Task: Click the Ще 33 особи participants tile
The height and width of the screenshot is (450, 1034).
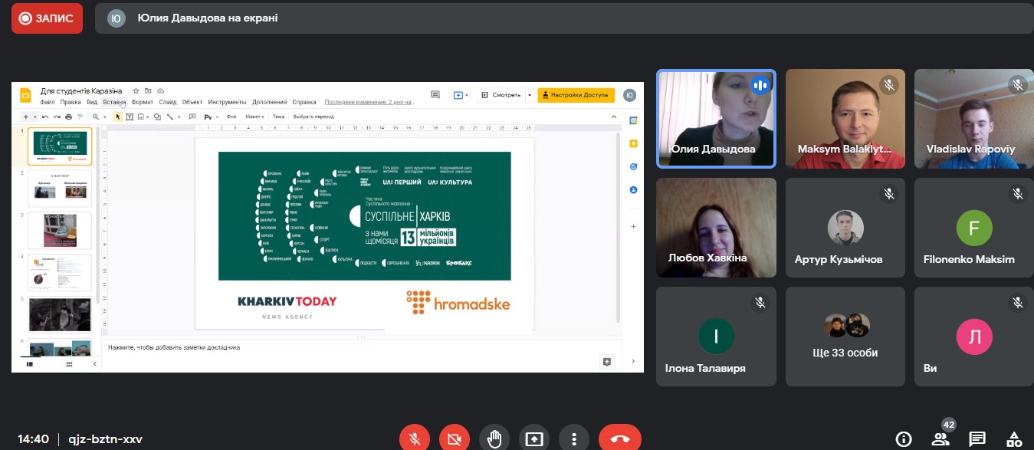Action: [847, 336]
